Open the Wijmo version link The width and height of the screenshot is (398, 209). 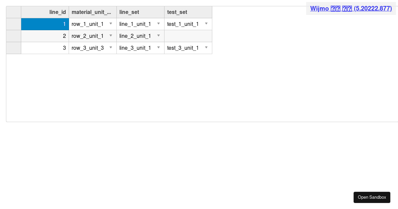(x=351, y=9)
